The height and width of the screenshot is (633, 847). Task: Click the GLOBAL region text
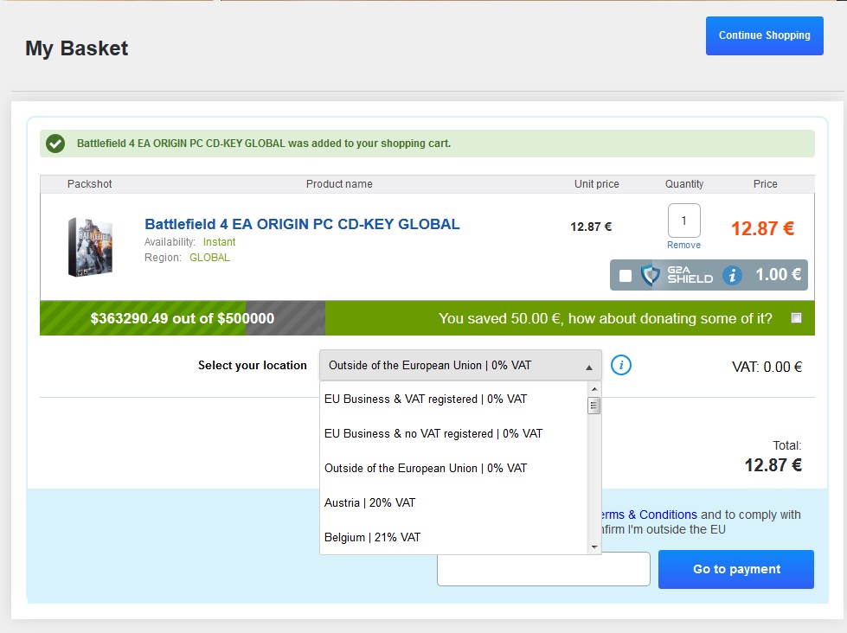pyautogui.click(x=209, y=258)
